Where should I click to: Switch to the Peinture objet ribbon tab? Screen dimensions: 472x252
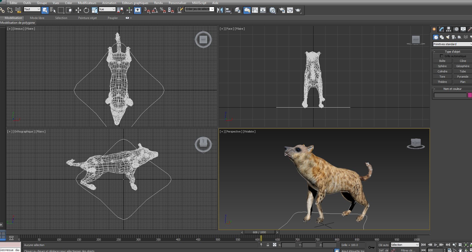click(x=87, y=18)
